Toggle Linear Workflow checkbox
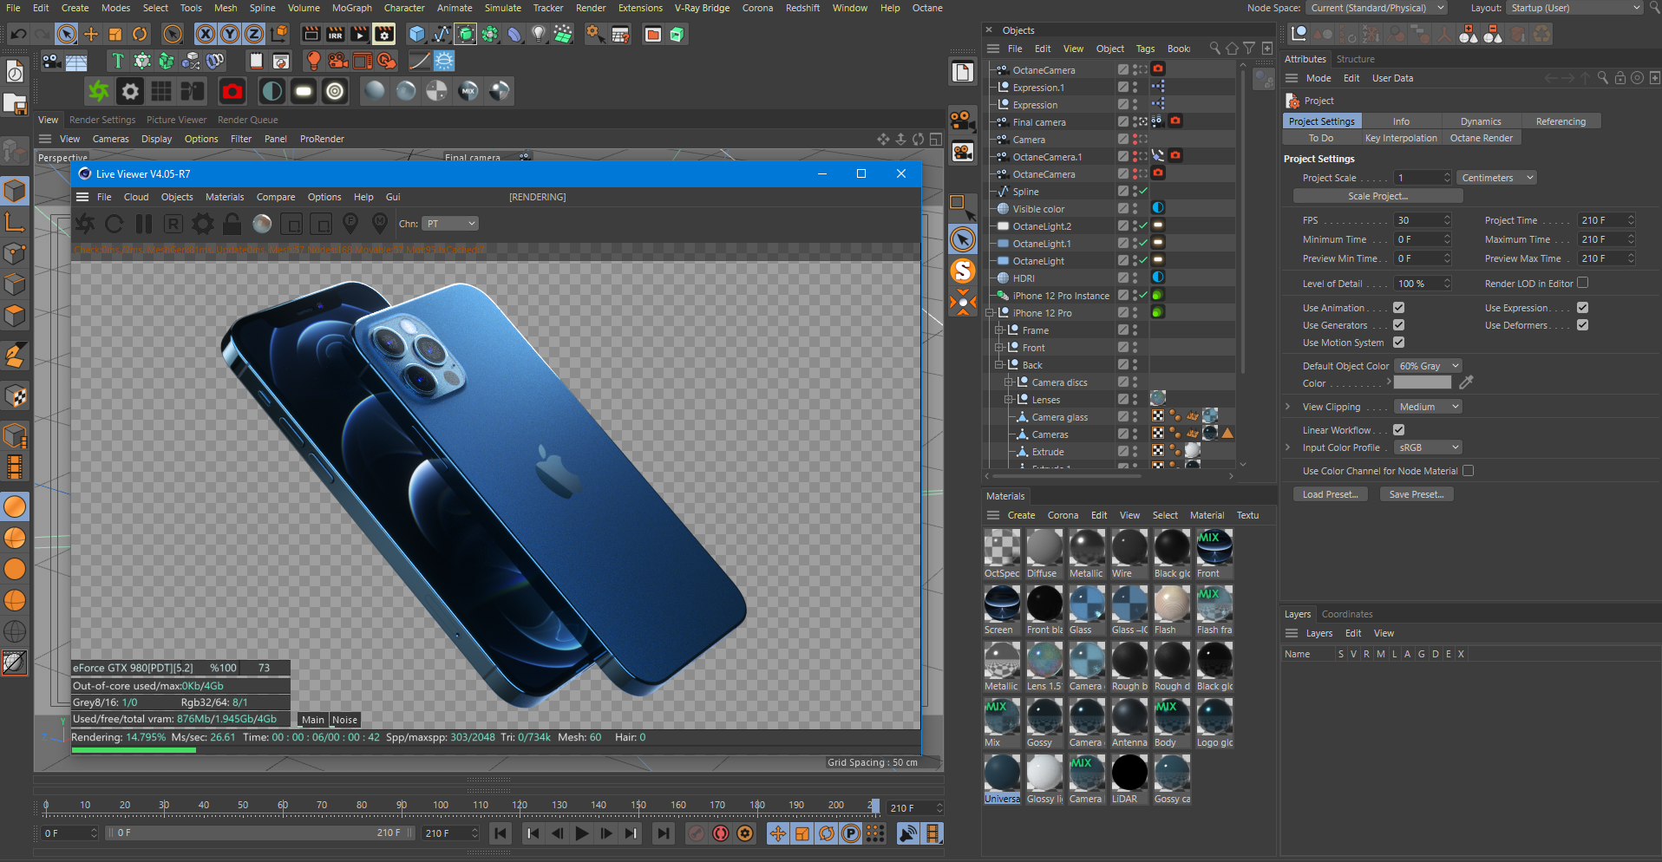 [1399, 430]
